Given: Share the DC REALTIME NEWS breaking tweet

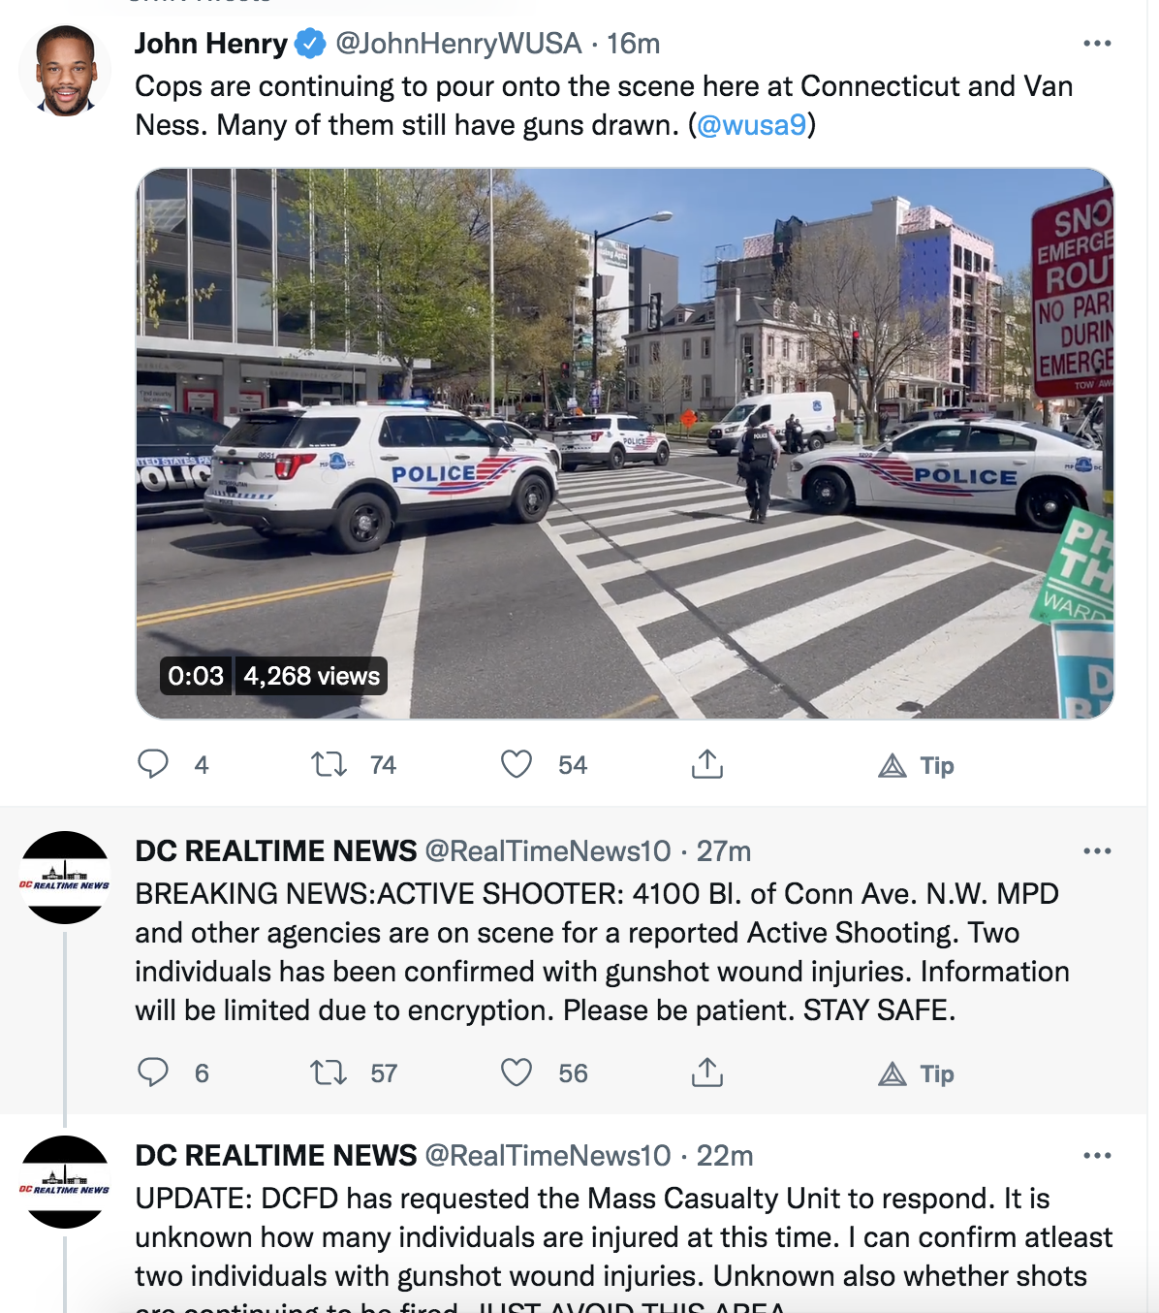Looking at the screenshot, I should [x=707, y=1073].
